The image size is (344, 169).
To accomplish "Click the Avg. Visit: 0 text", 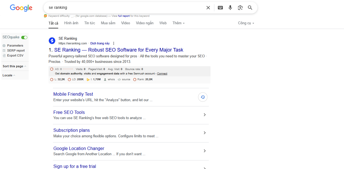I will pyautogui.click(x=115, y=69).
